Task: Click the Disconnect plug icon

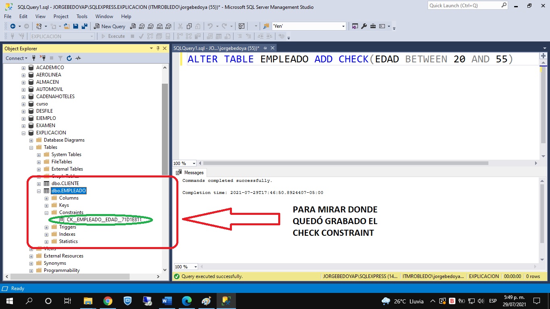Action: click(x=42, y=58)
